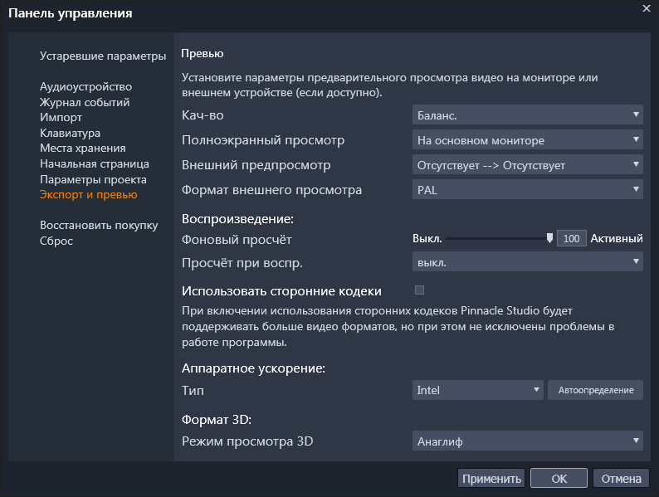The height and width of the screenshot is (497, 659).
Task: Confirm settings with the OK button
Action: coord(559,479)
